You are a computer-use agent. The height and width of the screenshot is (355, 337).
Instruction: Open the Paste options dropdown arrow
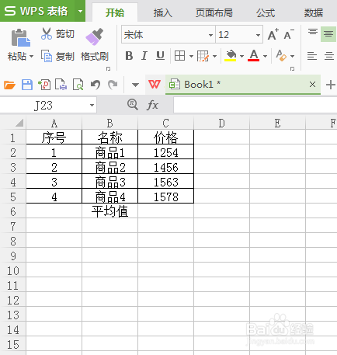32,56
